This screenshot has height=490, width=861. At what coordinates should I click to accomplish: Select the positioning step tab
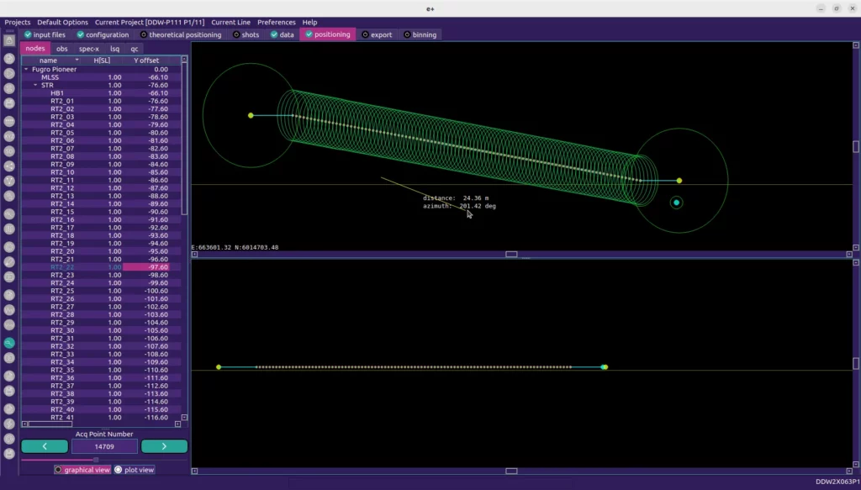tap(328, 34)
